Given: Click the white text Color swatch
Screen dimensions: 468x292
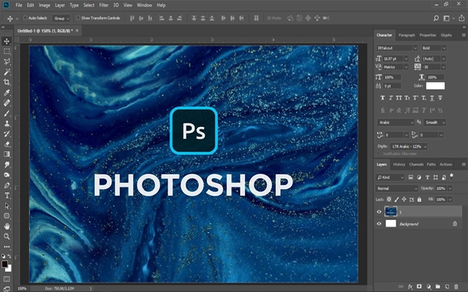Looking at the screenshot, I should coord(435,86).
